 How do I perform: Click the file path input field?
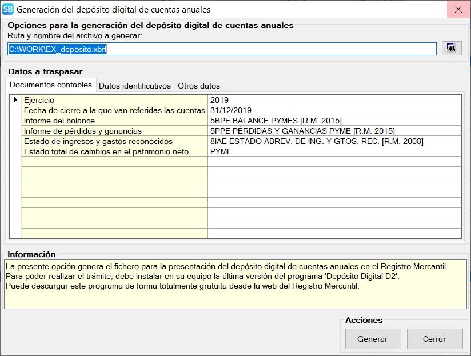pyautogui.click(x=222, y=49)
